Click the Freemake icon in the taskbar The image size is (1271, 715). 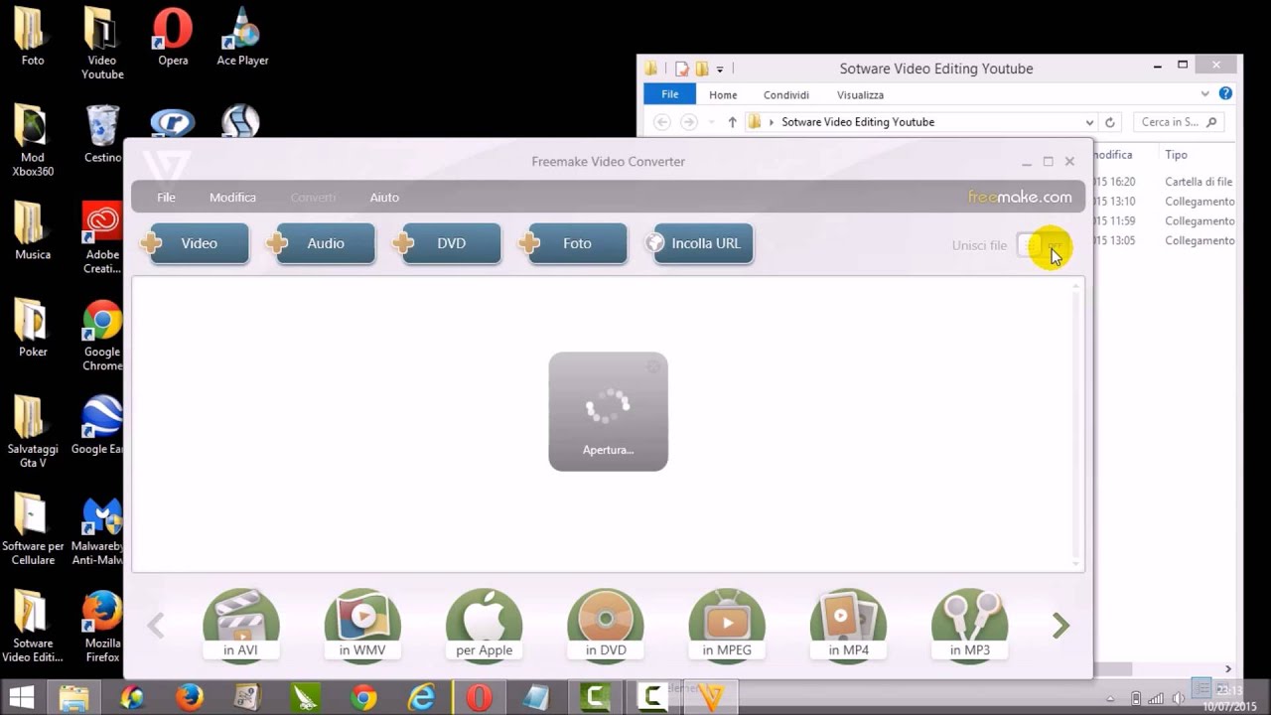pos(712,698)
